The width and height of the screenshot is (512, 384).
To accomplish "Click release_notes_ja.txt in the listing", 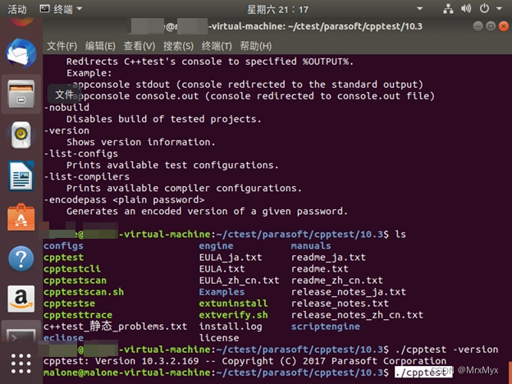I will 349,292.
